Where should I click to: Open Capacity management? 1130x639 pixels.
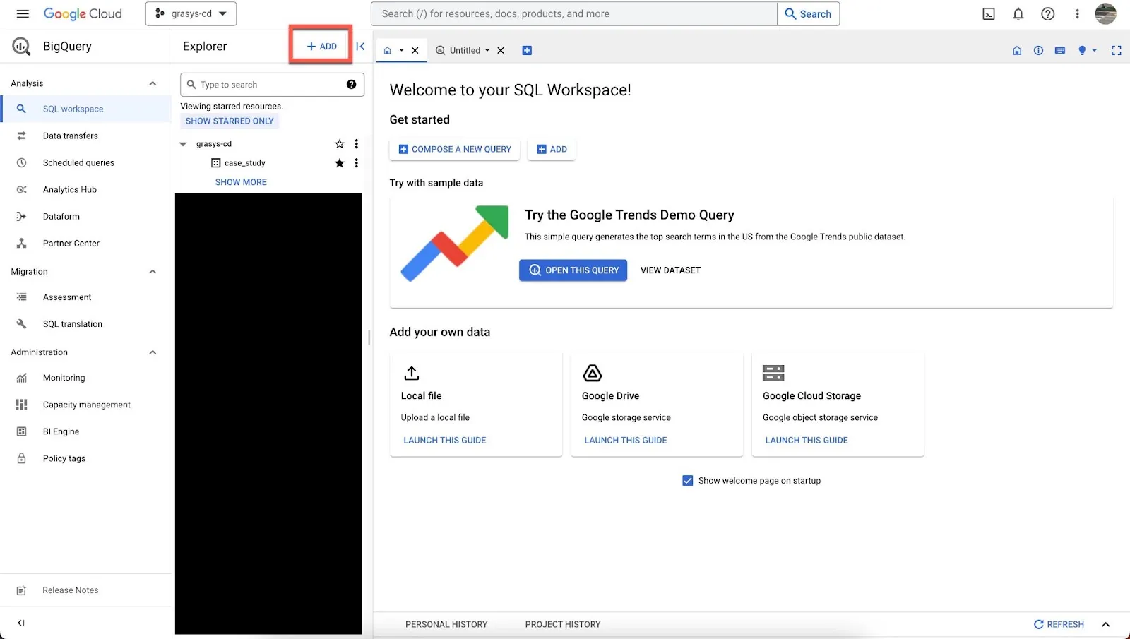point(85,405)
